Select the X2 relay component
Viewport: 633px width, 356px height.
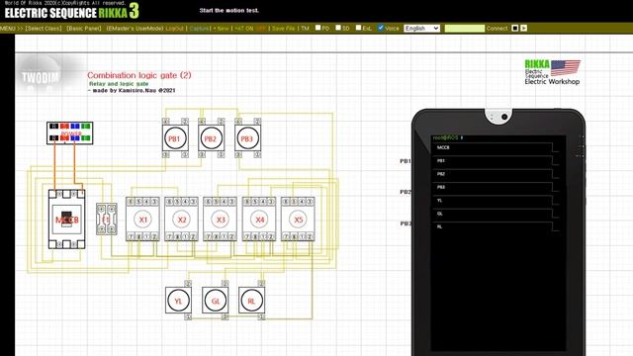pos(181,220)
